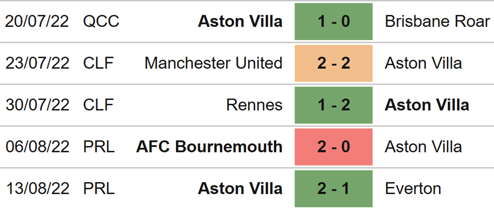The height and width of the screenshot is (209, 494).
Task: Click the Manchester United team name
Action: (213, 63)
